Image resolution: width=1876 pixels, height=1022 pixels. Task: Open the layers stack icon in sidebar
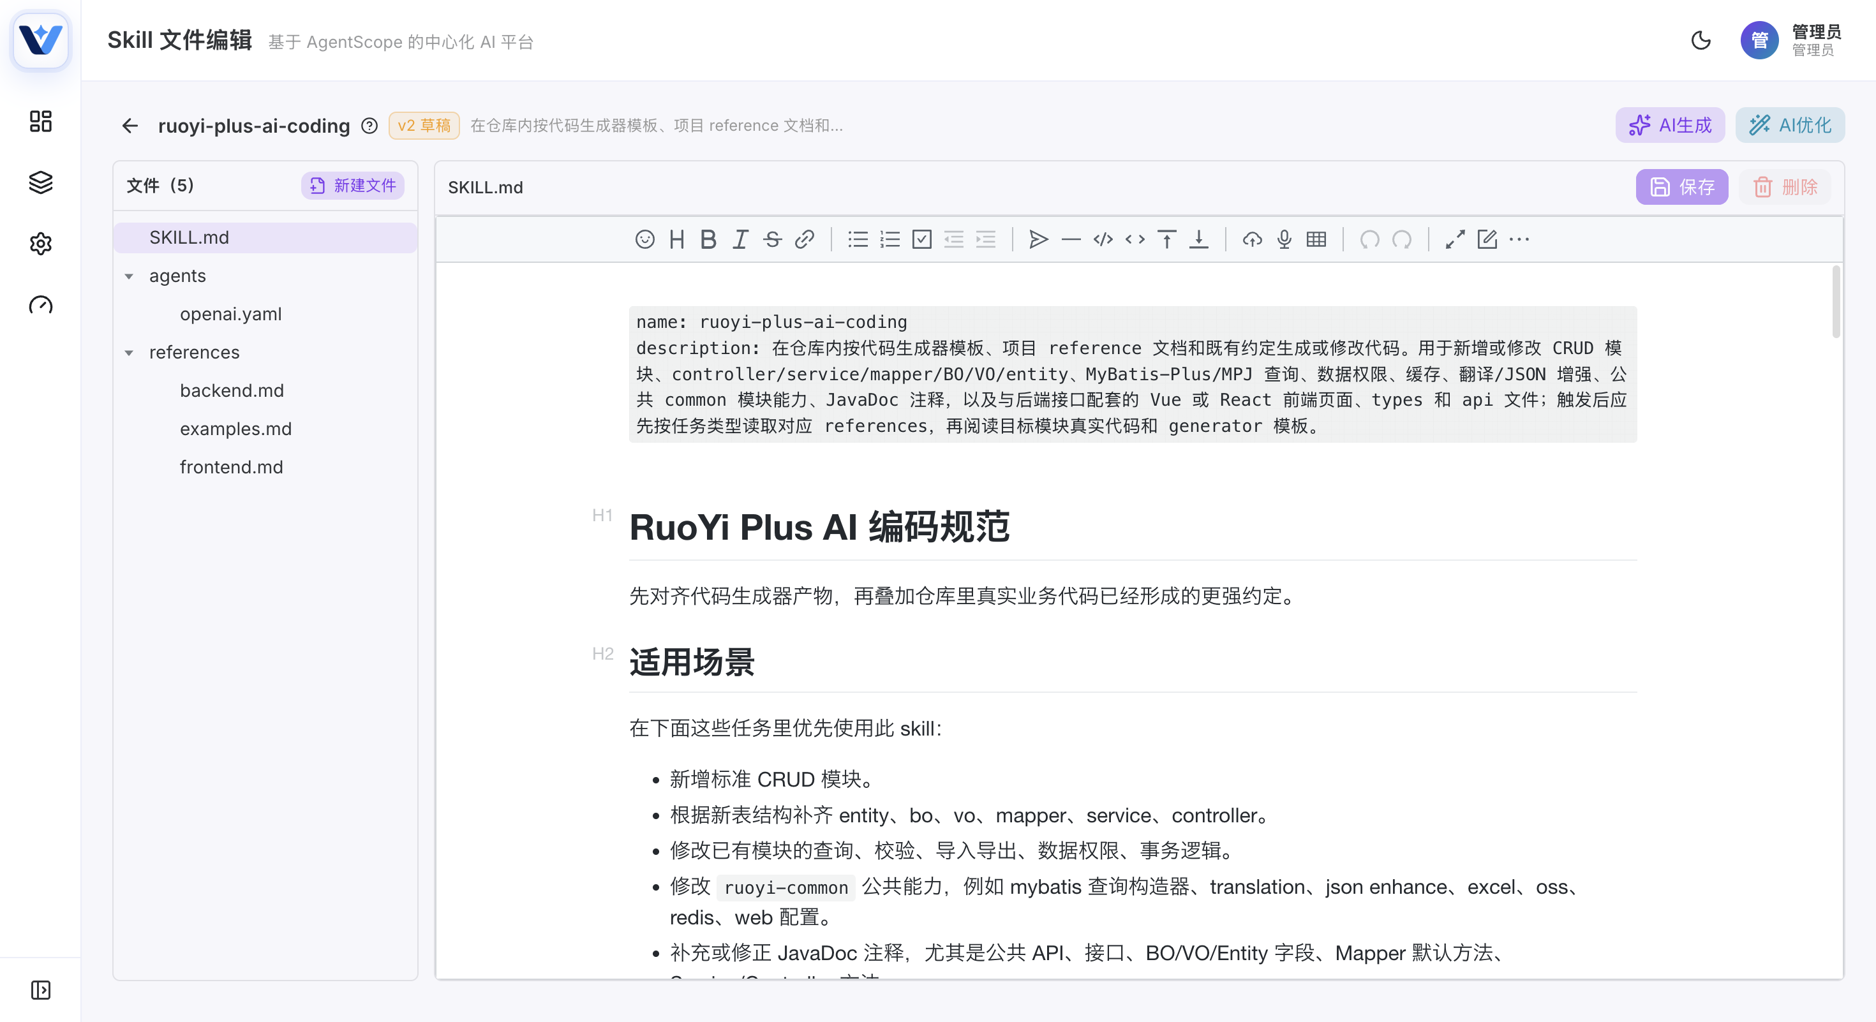click(41, 182)
